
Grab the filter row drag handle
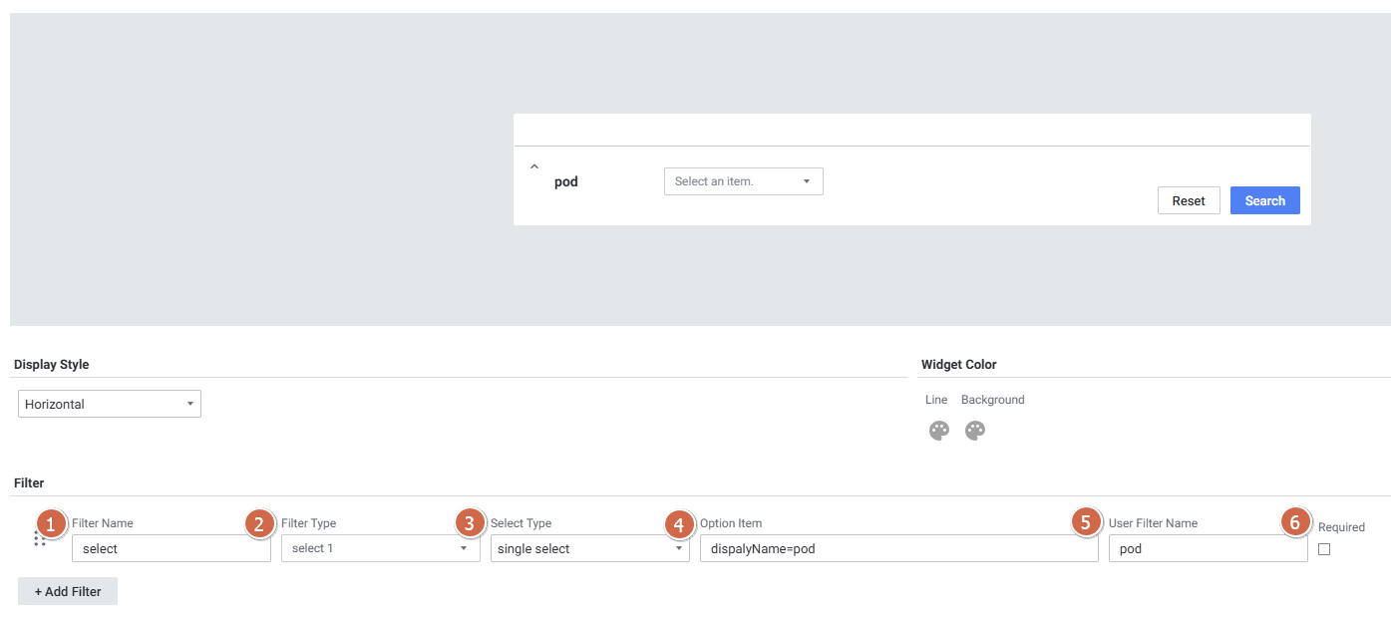click(40, 538)
